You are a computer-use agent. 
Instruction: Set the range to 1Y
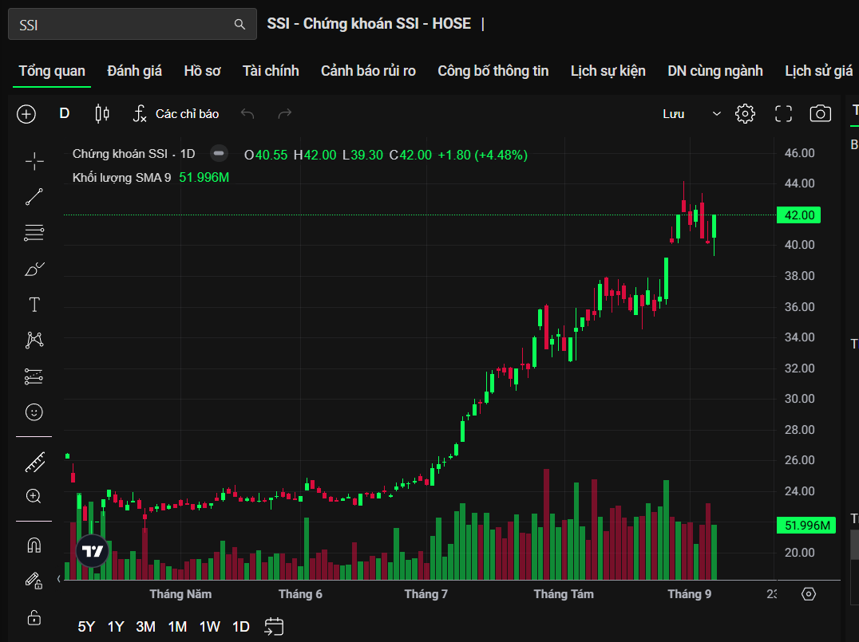pyautogui.click(x=116, y=627)
